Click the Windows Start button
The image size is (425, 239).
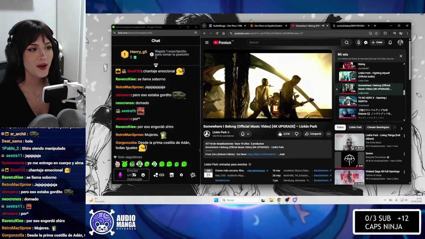click(216, 200)
